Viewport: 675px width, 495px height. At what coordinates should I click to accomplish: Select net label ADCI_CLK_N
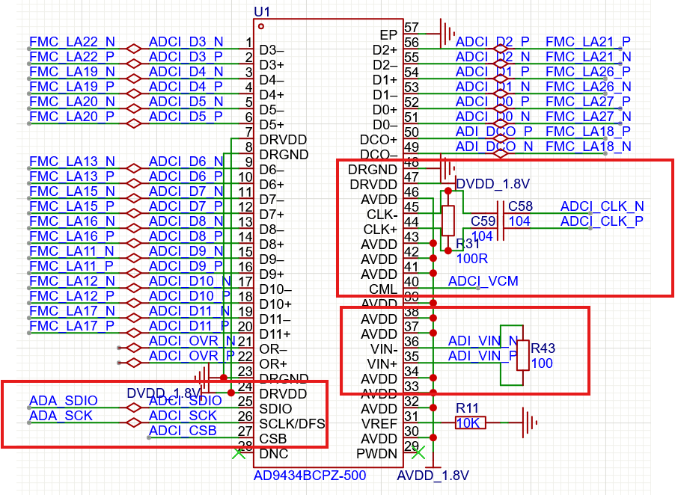point(602,206)
